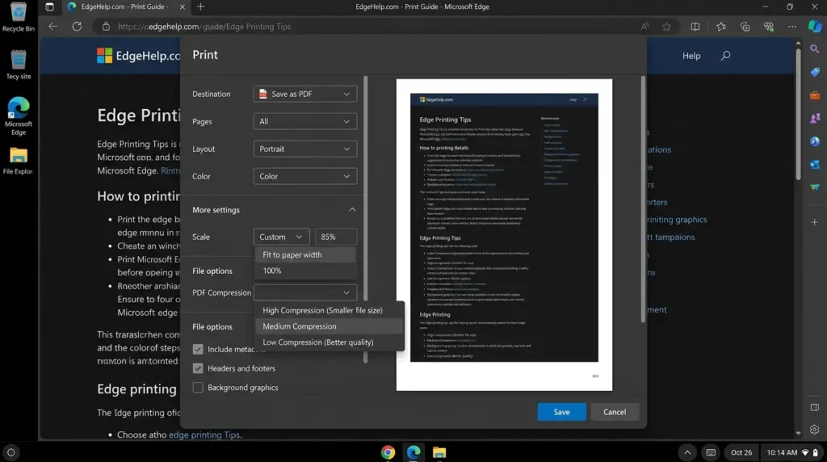Launch Copilot from the toolbar
Viewport: 827px width, 462px height.
815,27
